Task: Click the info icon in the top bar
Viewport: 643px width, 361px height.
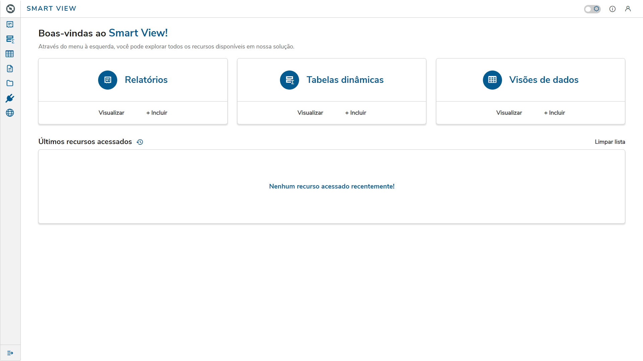Action: point(612,9)
